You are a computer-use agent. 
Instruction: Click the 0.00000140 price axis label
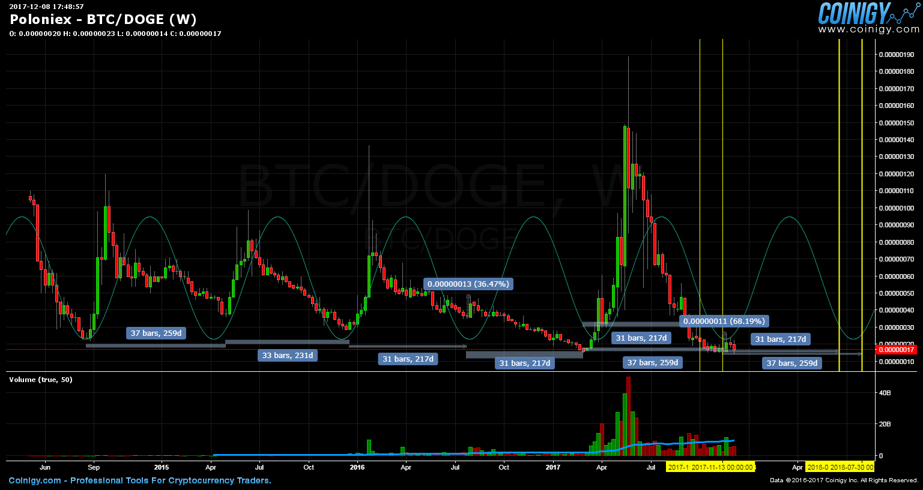click(x=896, y=140)
